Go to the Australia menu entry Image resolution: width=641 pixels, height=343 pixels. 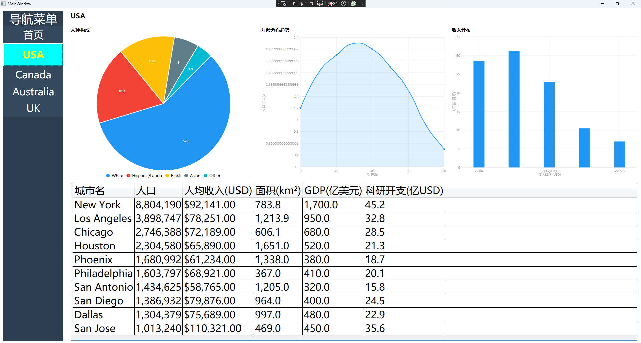click(33, 92)
